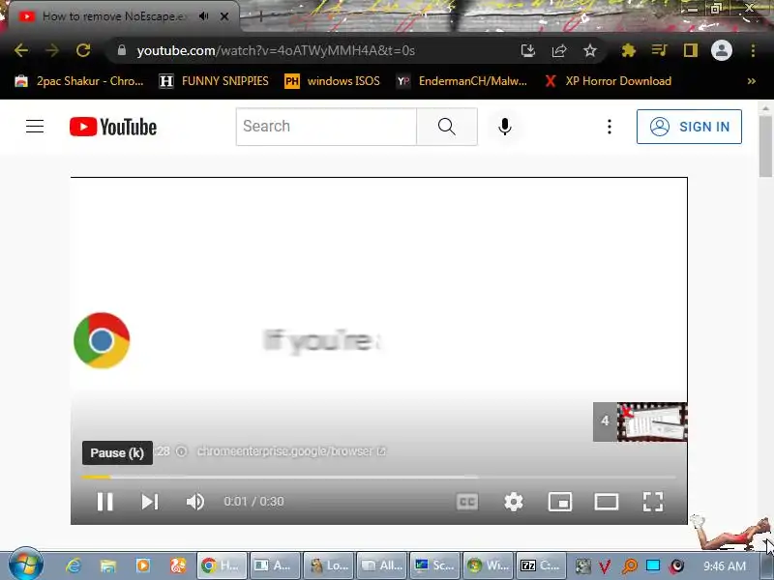Screen dimensions: 774x580
Task: Click the address bar URL
Action: click(276, 50)
